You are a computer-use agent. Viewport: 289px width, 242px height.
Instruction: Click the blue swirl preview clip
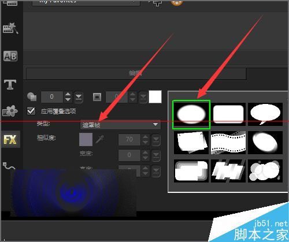73,193
